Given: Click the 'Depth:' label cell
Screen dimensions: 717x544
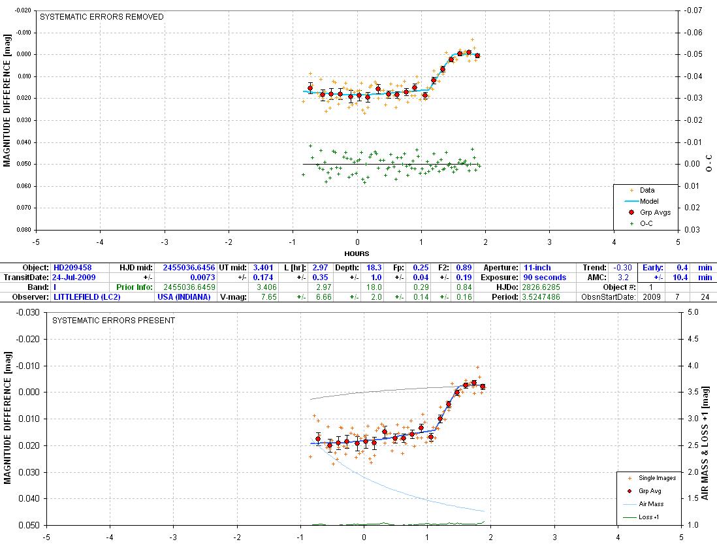Looking at the screenshot, I should [x=347, y=268].
